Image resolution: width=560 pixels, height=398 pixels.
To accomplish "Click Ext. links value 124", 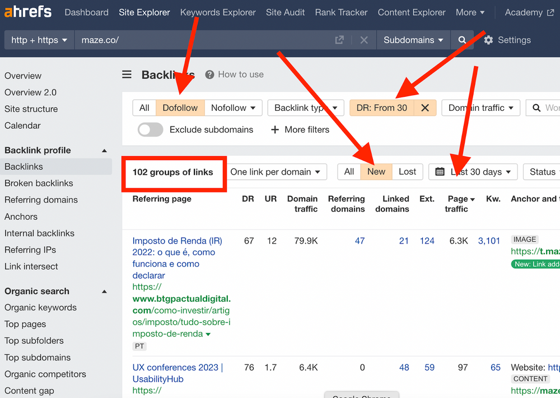I will tap(427, 241).
